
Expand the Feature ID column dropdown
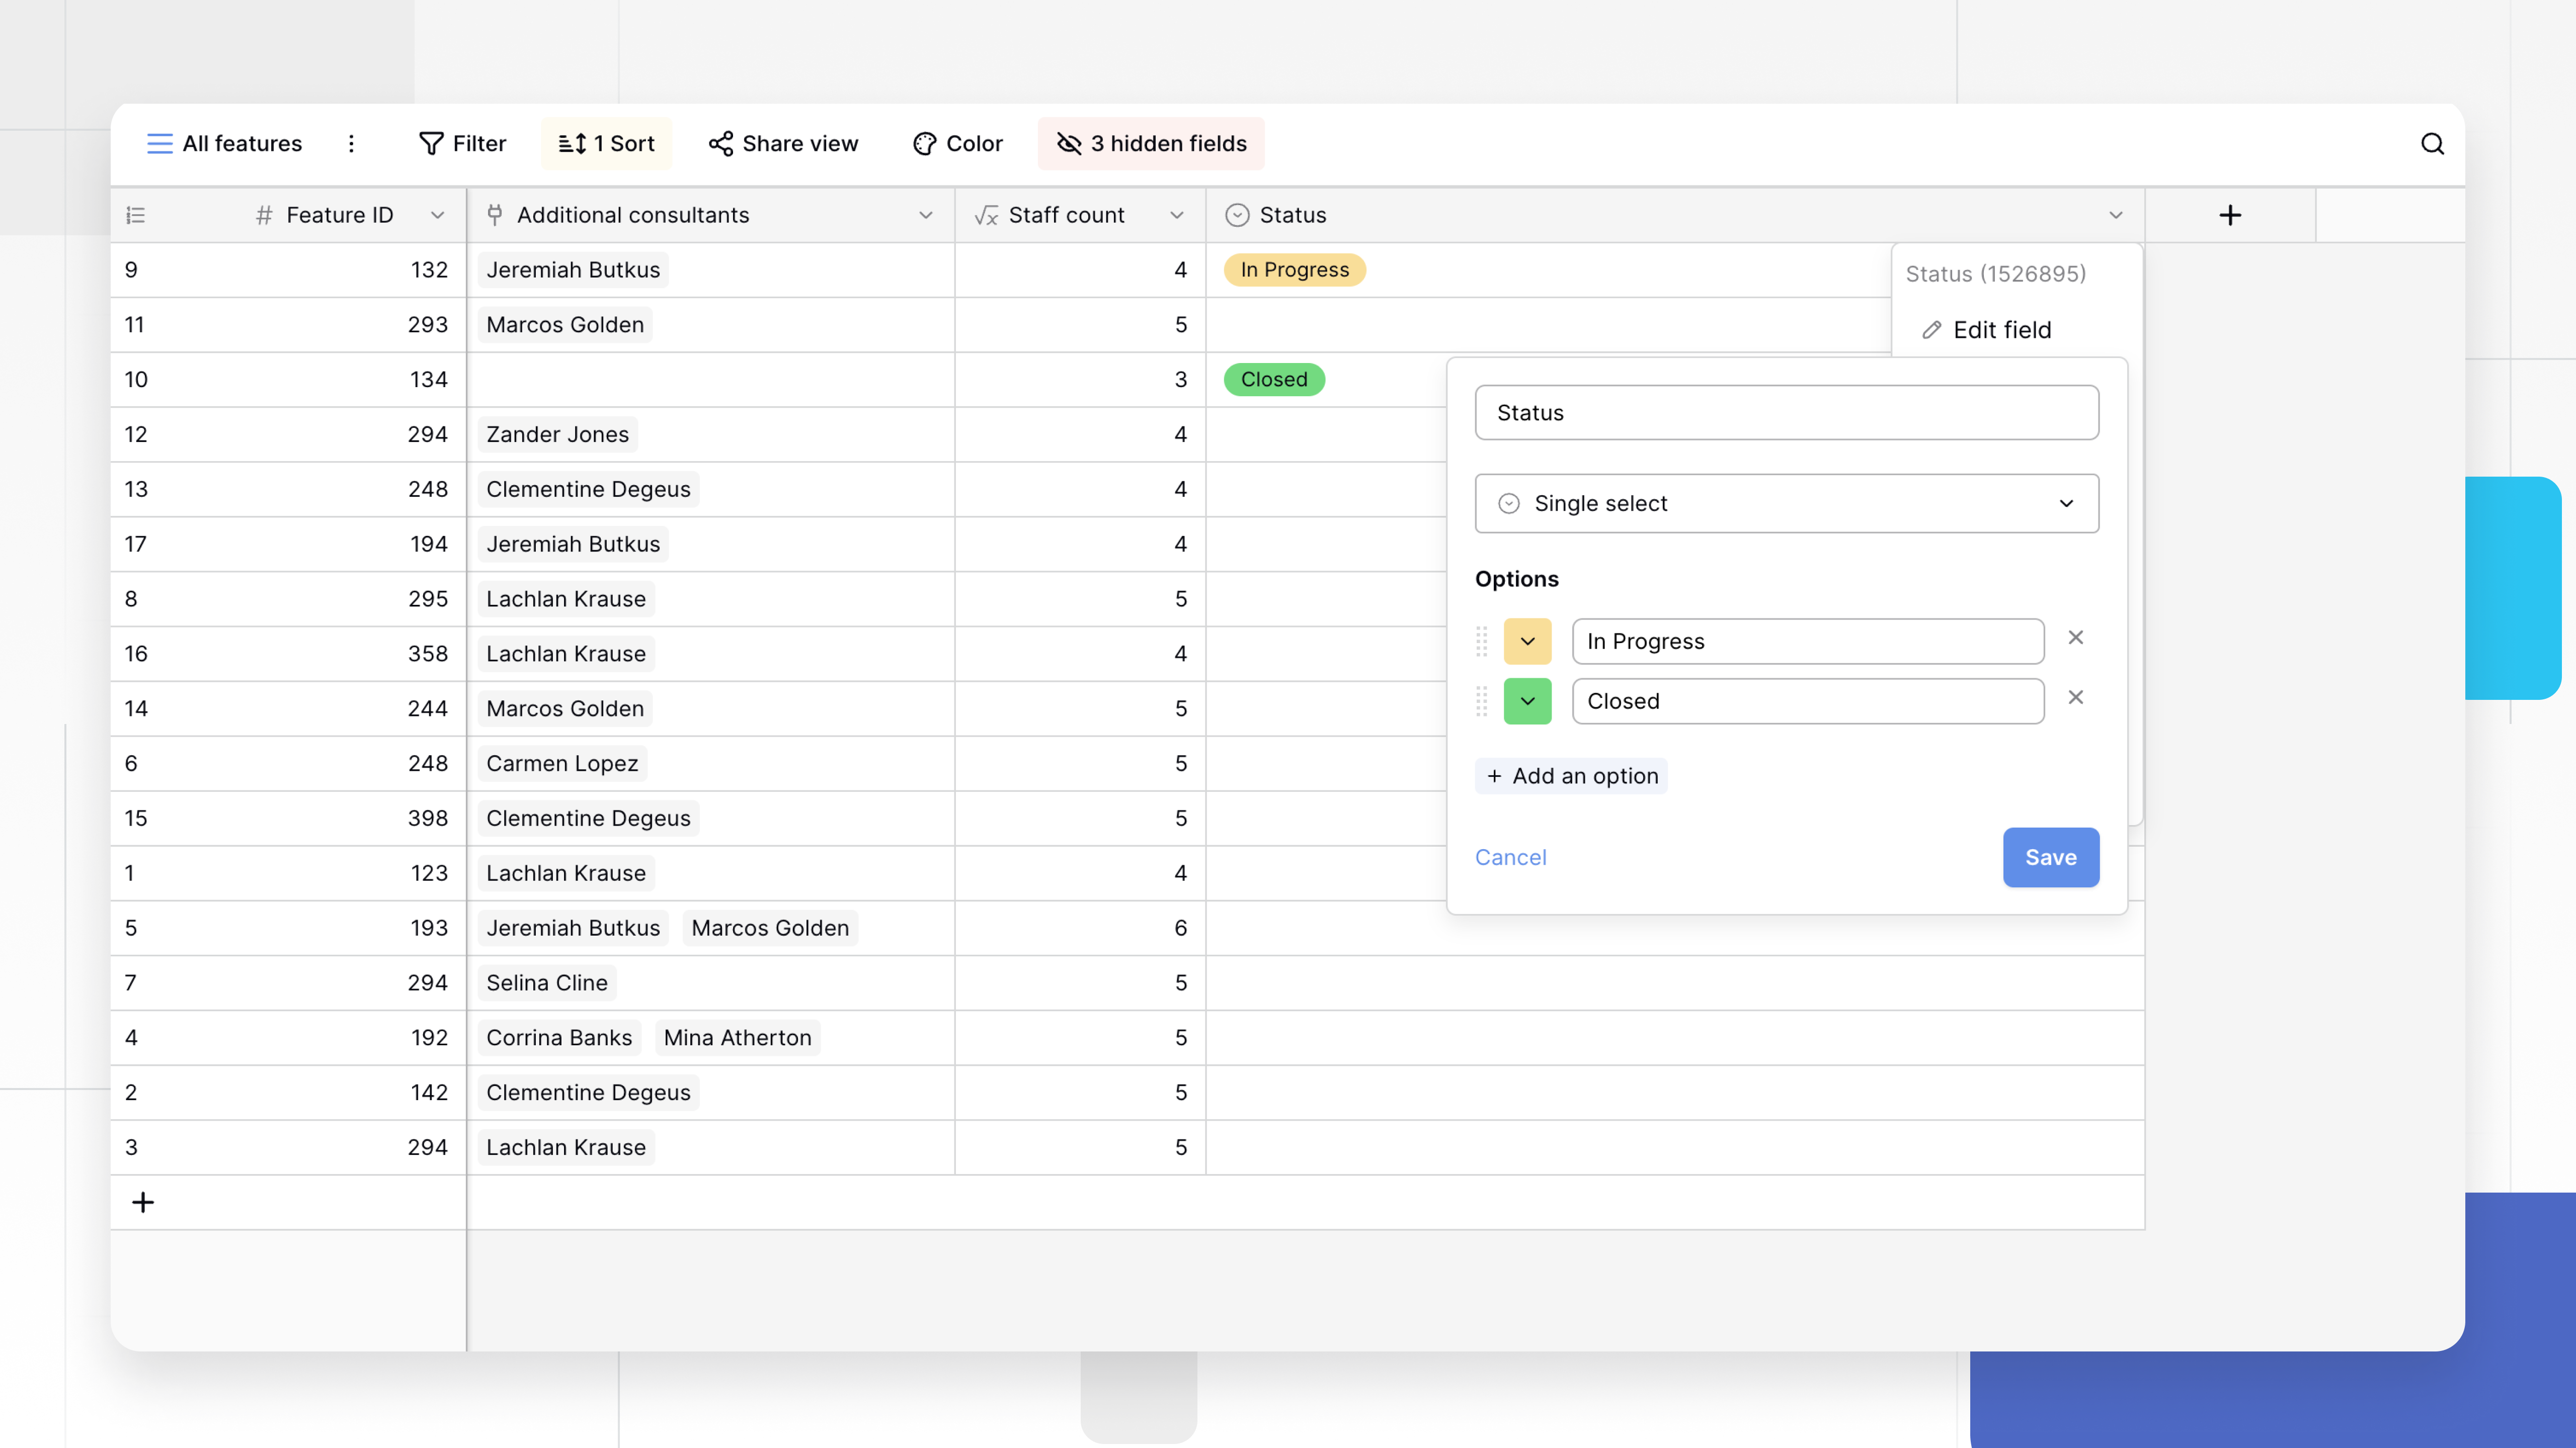click(437, 215)
